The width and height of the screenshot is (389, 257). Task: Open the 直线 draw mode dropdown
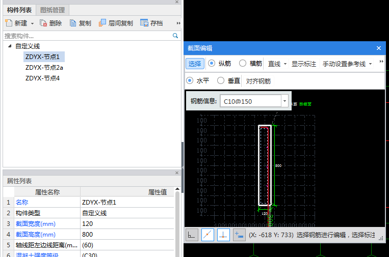coord(285,64)
